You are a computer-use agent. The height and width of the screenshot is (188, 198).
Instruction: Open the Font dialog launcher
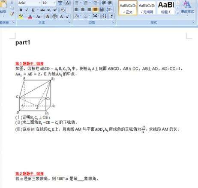pos(69,22)
